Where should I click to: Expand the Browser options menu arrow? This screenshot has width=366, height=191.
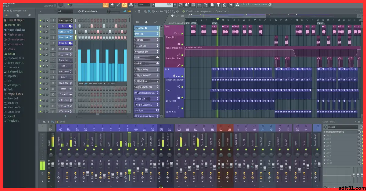click(27, 11)
